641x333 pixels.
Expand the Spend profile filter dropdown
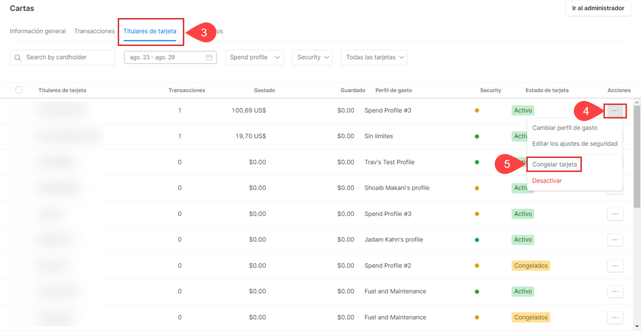click(254, 57)
